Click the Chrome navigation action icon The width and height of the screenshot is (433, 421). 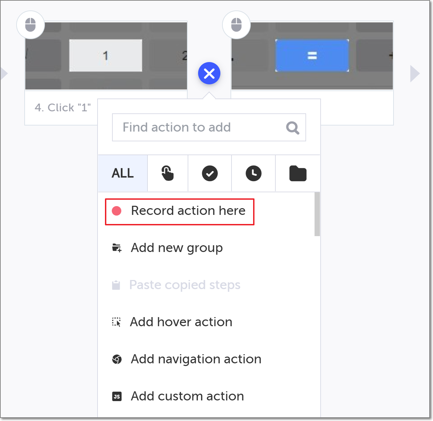[x=117, y=359]
